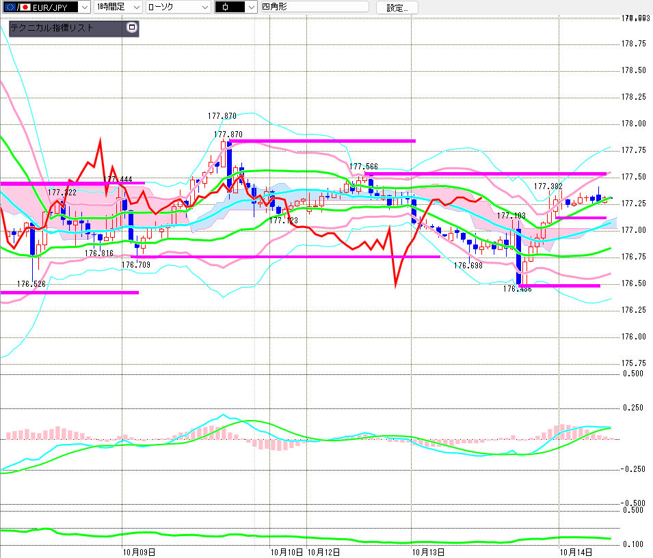Viewport: 653px width, 558px height.
Task: Select the magenta line beside the 176.709 label
Action: pyautogui.click(x=286, y=257)
